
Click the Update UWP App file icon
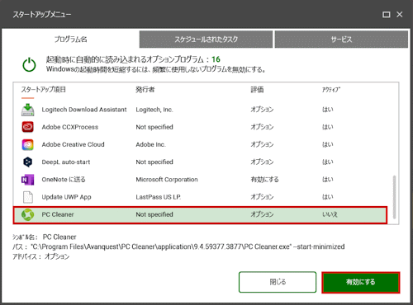click(x=28, y=197)
